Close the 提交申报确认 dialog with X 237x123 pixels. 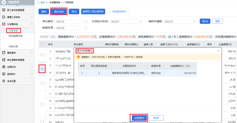pyautogui.click(x=218, y=51)
